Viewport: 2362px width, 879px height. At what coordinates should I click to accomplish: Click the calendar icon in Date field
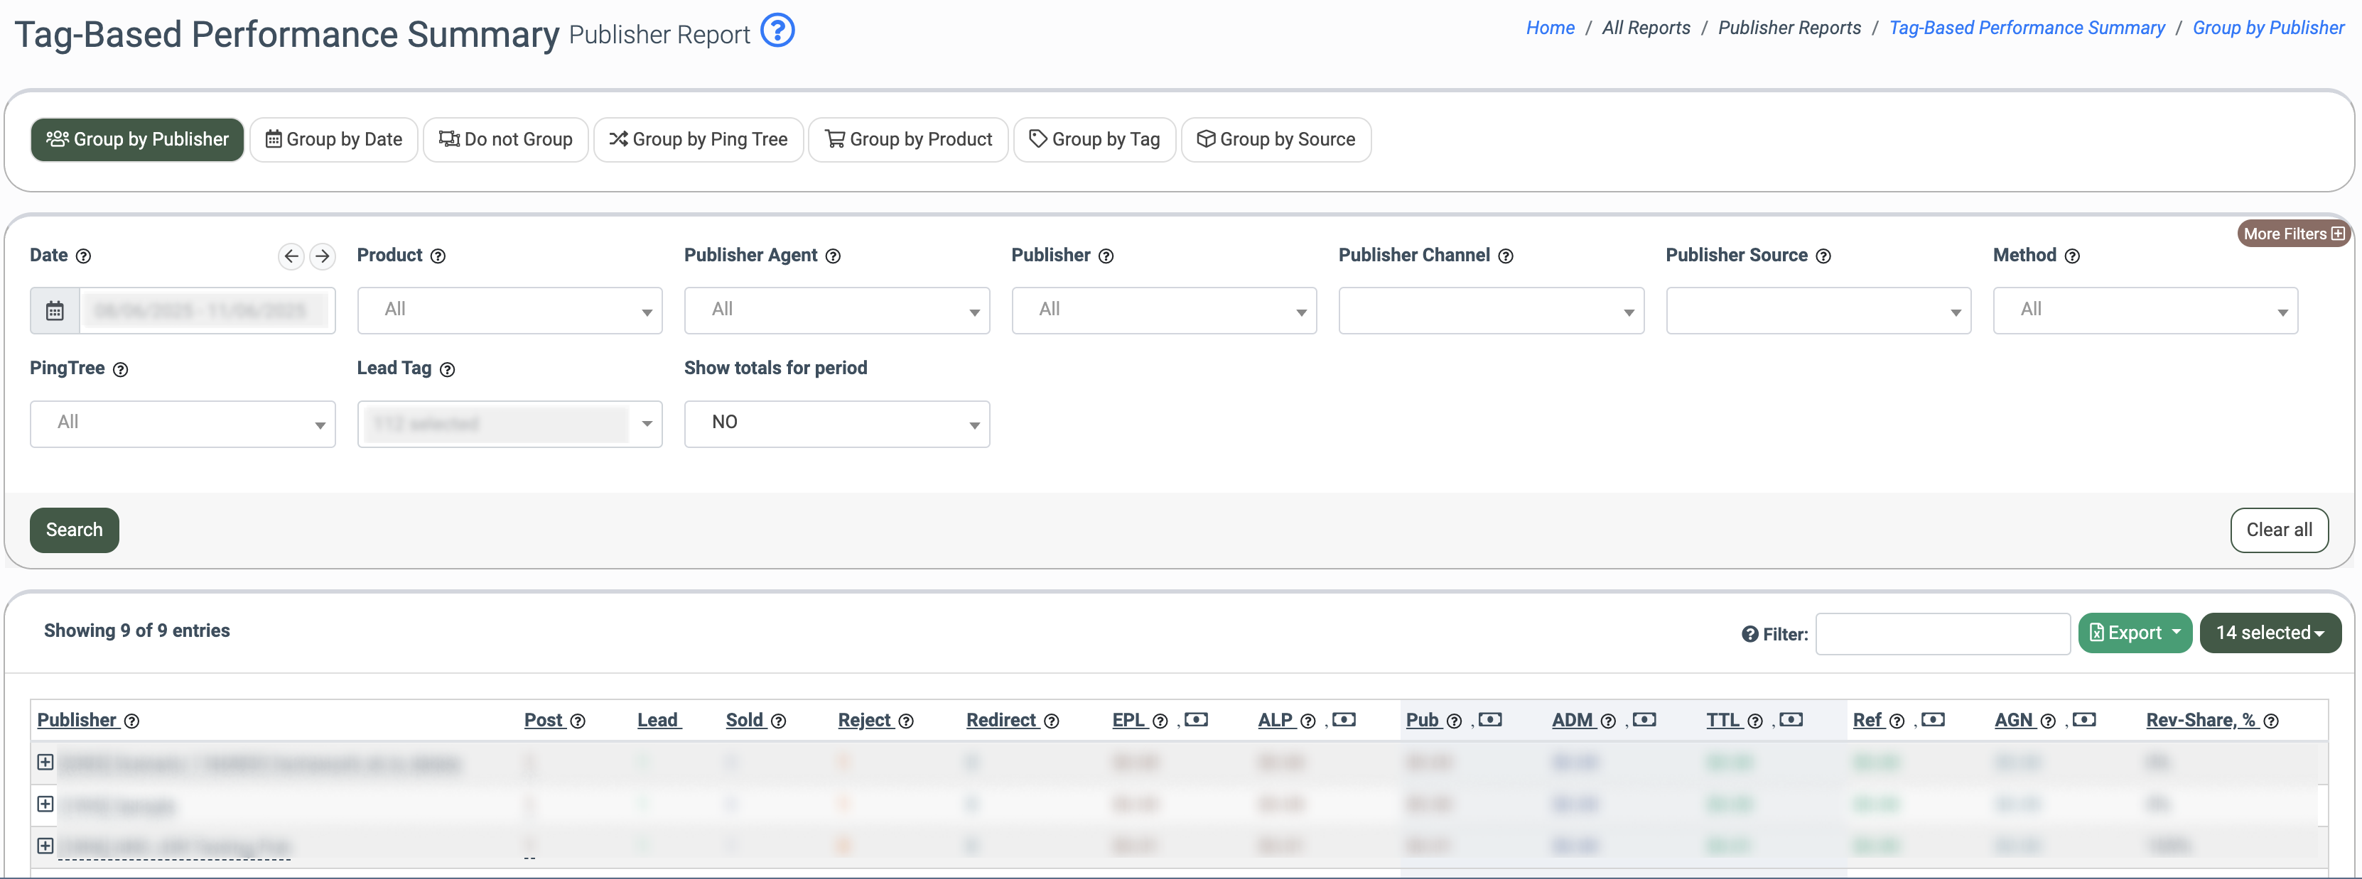click(55, 311)
